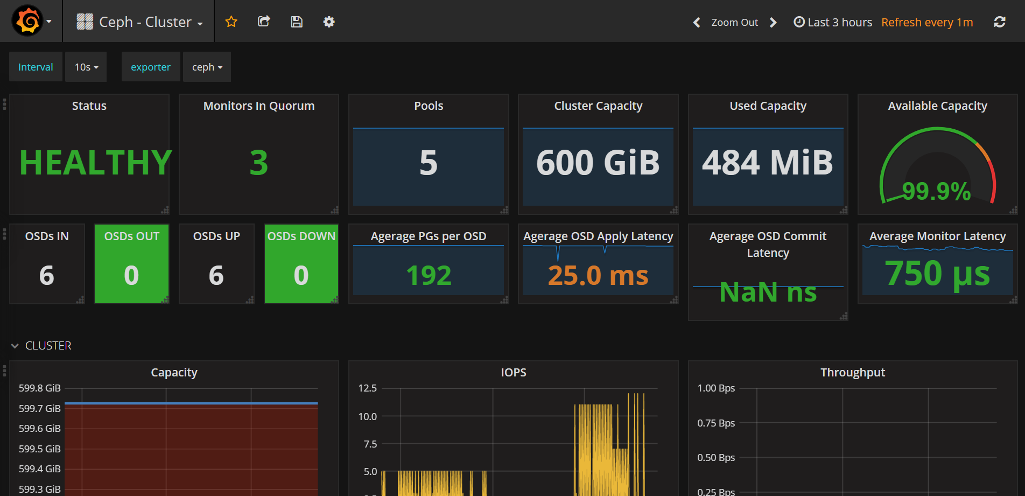Click Average Monitor Latency panel title
Viewport: 1025px width, 496px height.
click(x=938, y=236)
